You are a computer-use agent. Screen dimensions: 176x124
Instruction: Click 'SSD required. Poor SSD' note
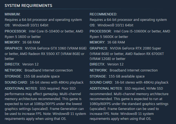click(x=58, y=89)
